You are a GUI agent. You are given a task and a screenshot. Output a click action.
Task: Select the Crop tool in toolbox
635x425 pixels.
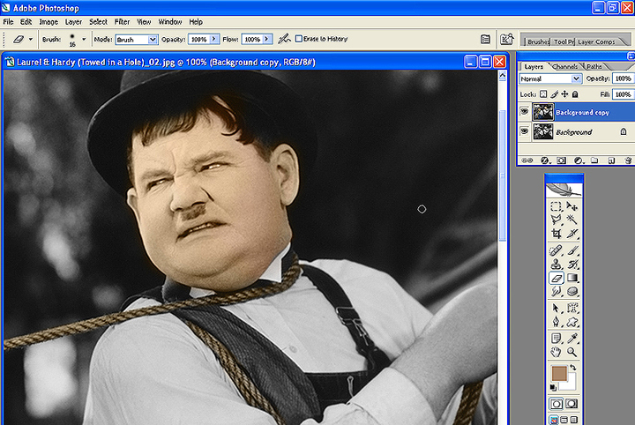[557, 234]
